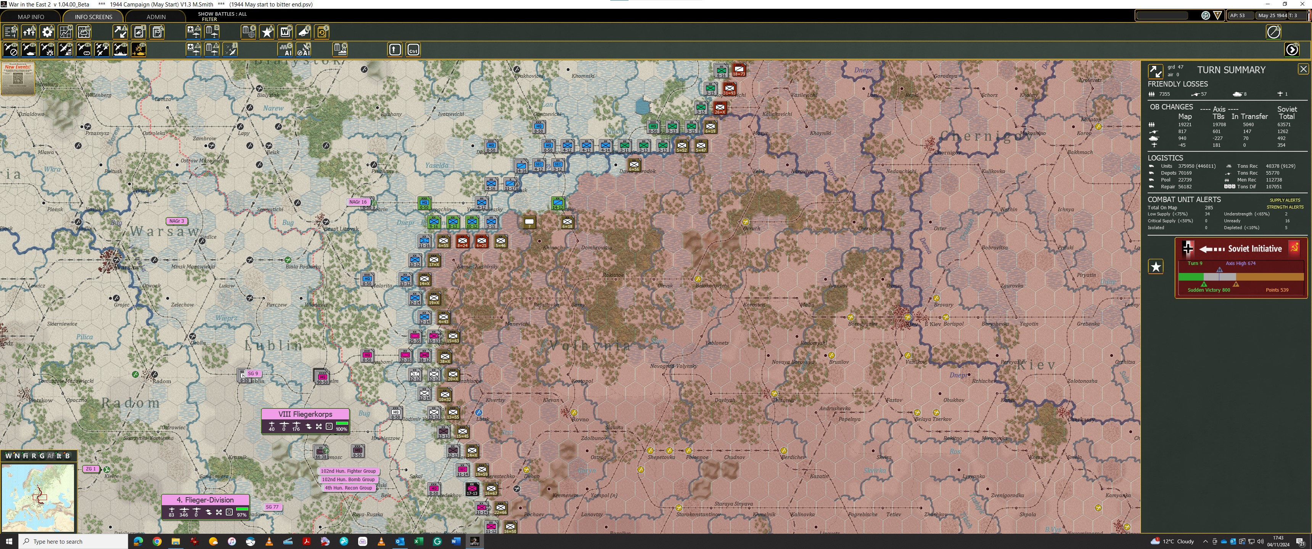The image size is (1312, 549).
Task: Toggle the W nation filter on minimap
Action: 9,456
